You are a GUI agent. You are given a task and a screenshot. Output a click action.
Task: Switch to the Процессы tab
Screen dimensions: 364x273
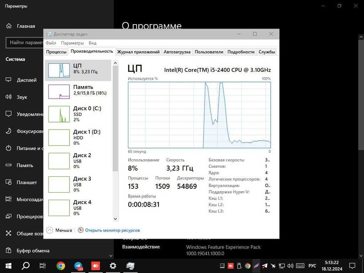point(56,52)
